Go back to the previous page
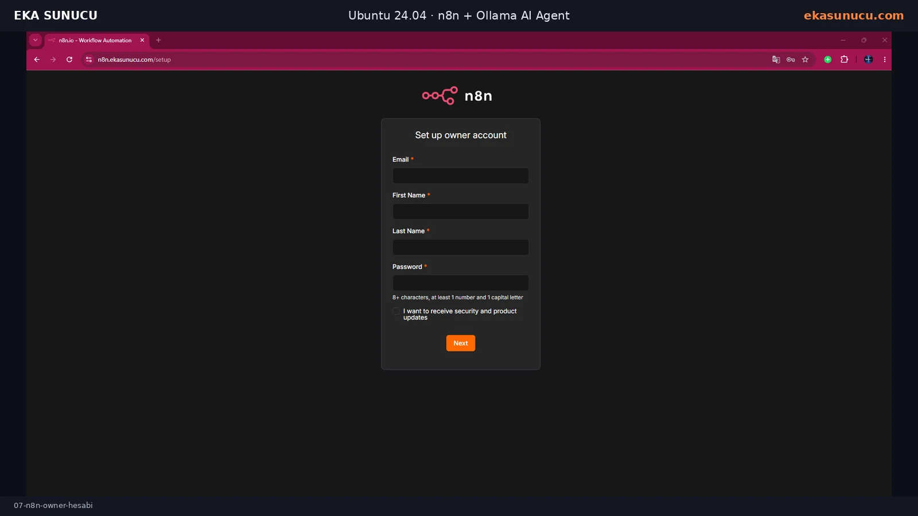 pyautogui.click(x=37, y=60)
